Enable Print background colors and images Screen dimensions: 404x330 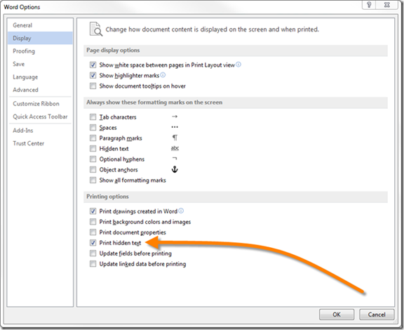tap(93, 222)
